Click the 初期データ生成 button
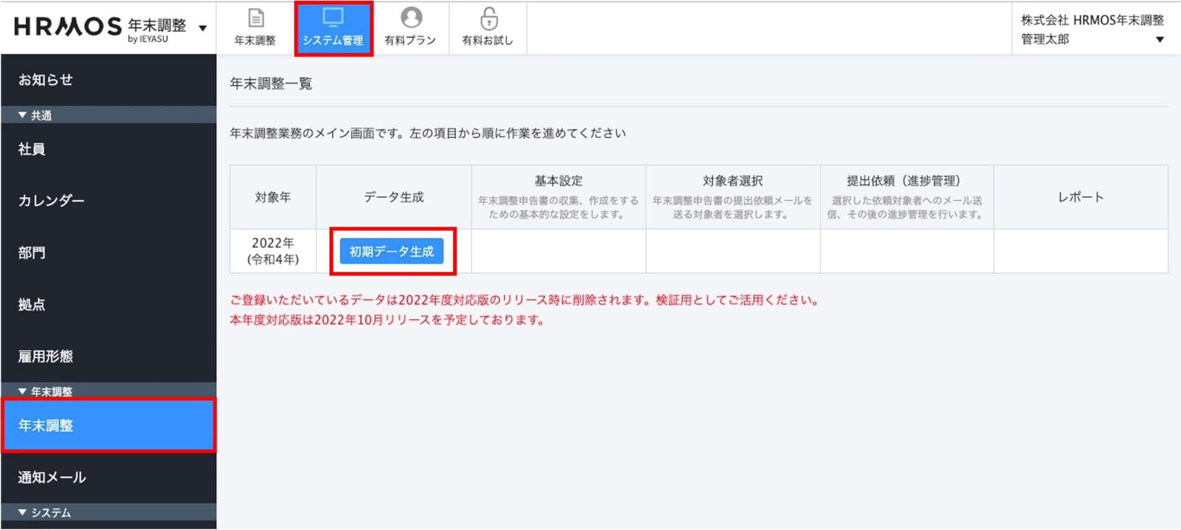 [x=391, y=251]
